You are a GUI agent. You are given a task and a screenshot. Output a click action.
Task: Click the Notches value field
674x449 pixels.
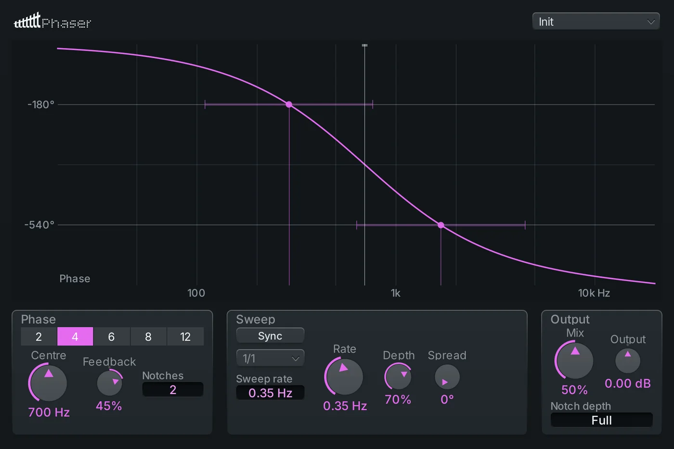[x=173, y=389]
